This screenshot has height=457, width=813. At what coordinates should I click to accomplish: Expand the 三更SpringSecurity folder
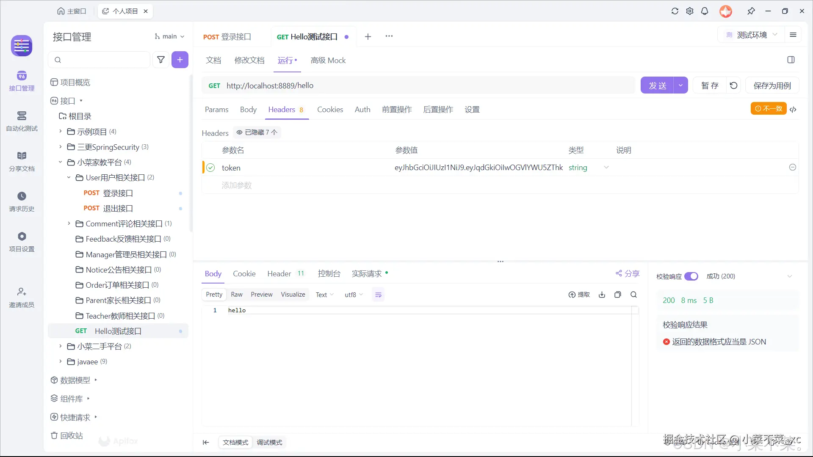(x=61, y=147)
